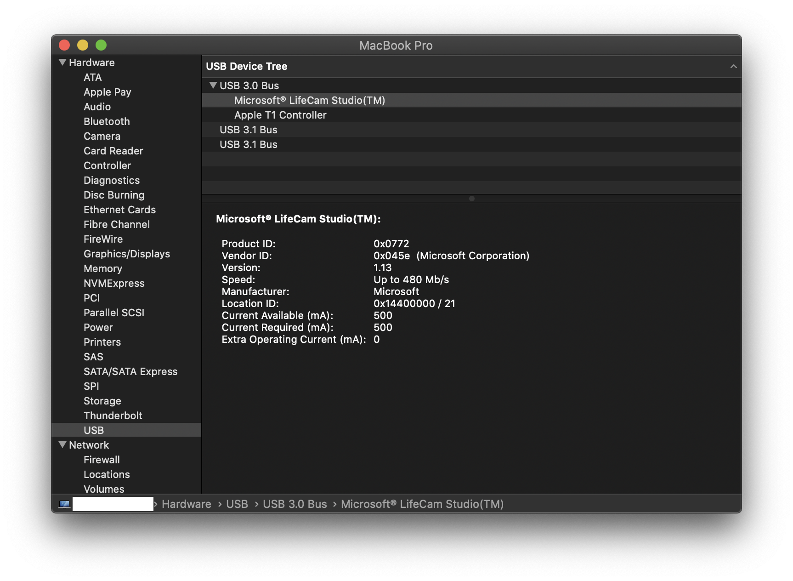Viewport: 793px width, 581px height.
Task: Click the Manufacturer value Microsoft
Action: tap(396, 291)
